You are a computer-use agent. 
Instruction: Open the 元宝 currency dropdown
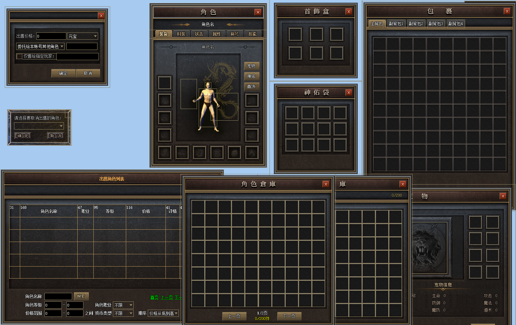click(82, 36)
